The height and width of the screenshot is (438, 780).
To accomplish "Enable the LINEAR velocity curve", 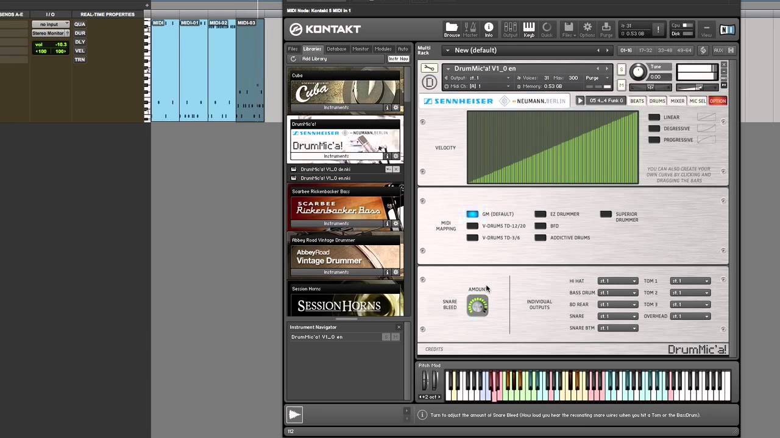I will point(654,117).
